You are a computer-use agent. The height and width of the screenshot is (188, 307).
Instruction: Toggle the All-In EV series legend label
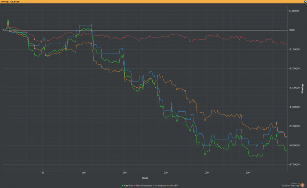click(174, 185)
